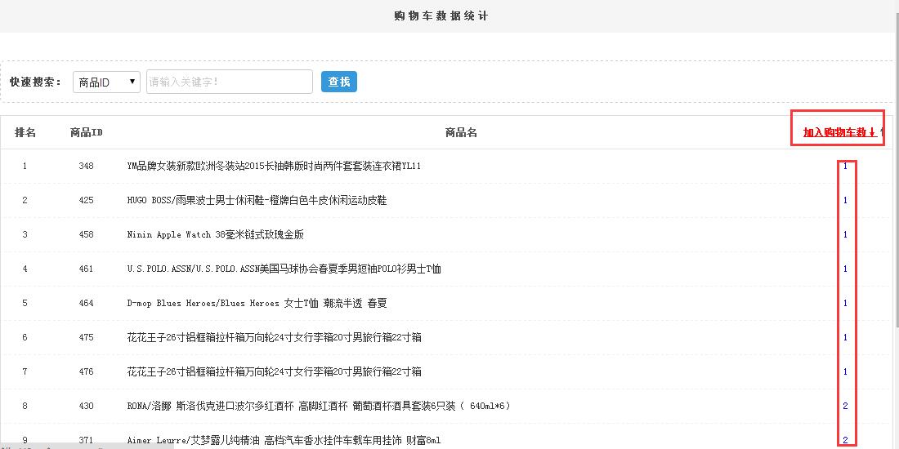
Task: Click product ID 348 cell
Action: [x=86, y=166]
